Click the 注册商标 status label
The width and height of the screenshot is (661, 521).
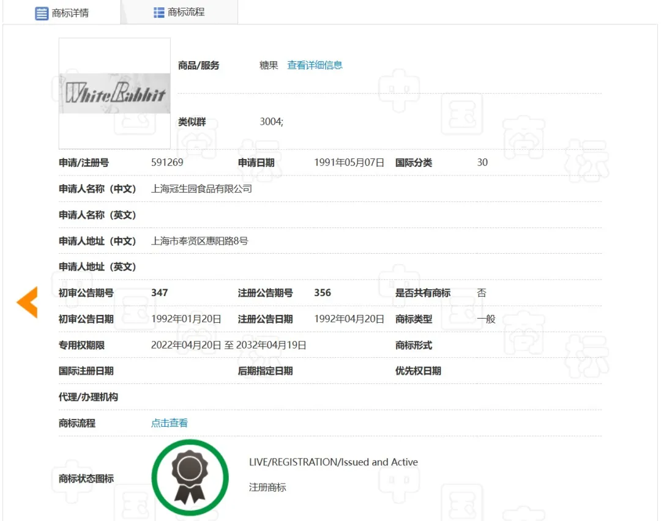pyautogui.click(x=267, y=487)
